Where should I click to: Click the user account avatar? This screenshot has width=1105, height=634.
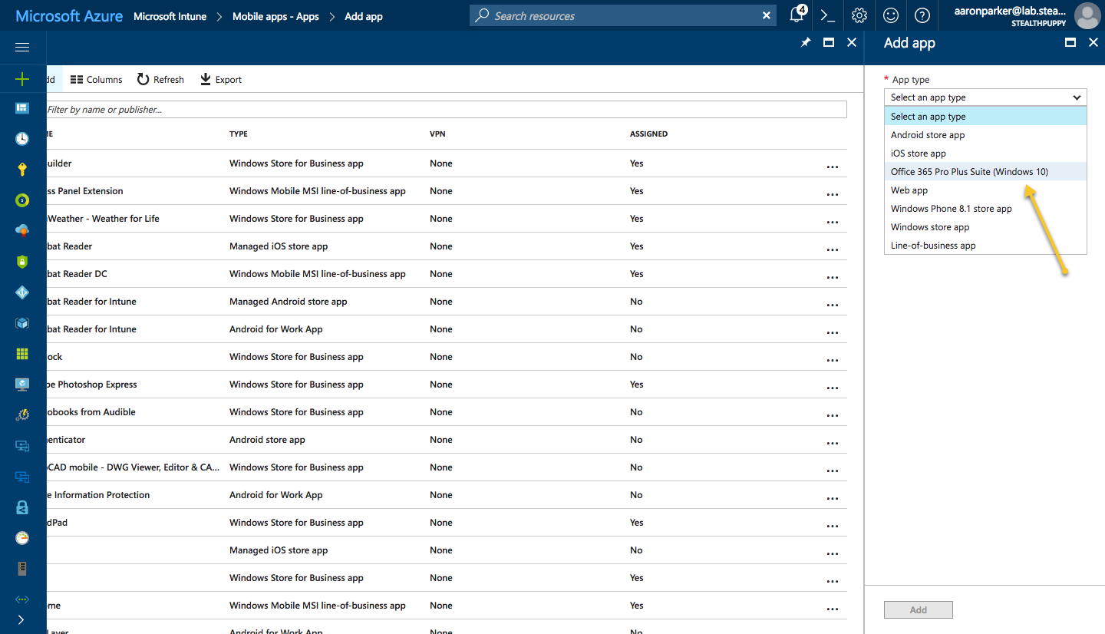tap(1087, 15)
